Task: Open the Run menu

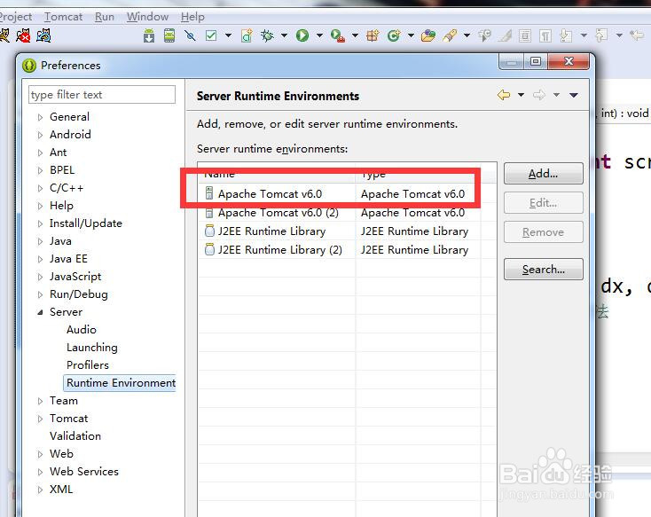Action: click(x=104, y=17)
